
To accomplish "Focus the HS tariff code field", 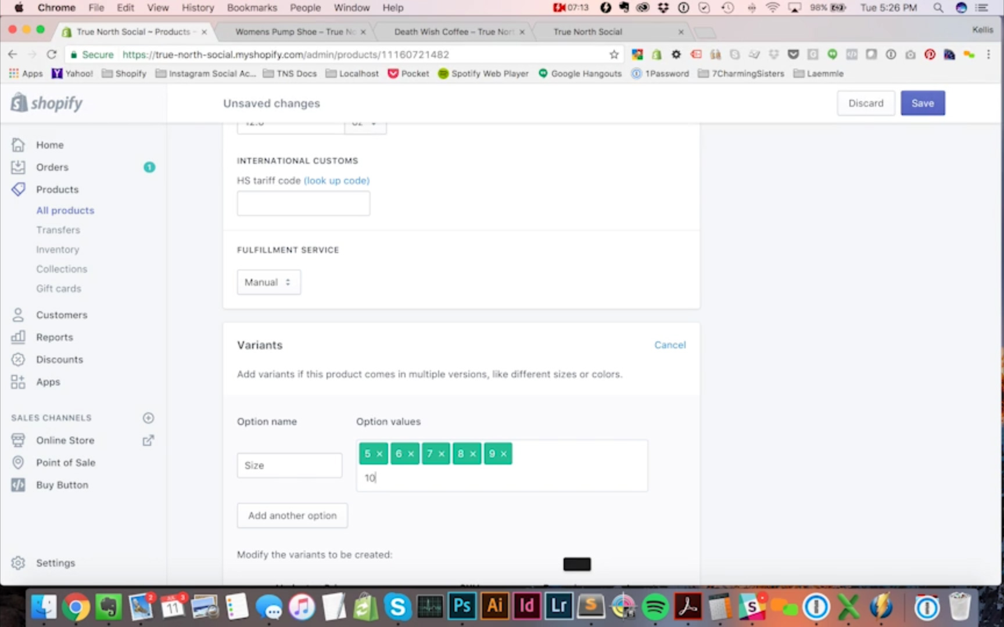I will [x=303, y=203].
